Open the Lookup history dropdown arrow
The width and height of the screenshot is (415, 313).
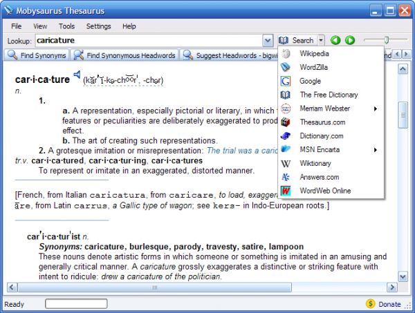[x=268, y=41]
